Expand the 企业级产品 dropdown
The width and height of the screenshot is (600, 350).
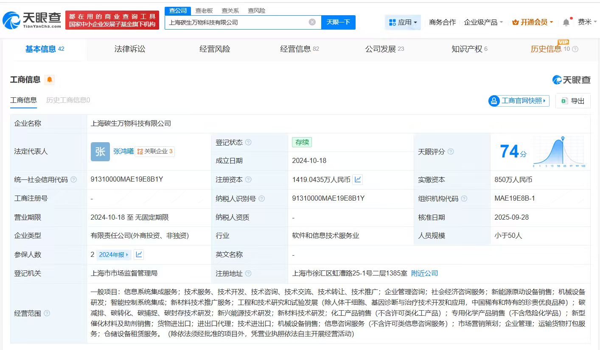[483, 22]
